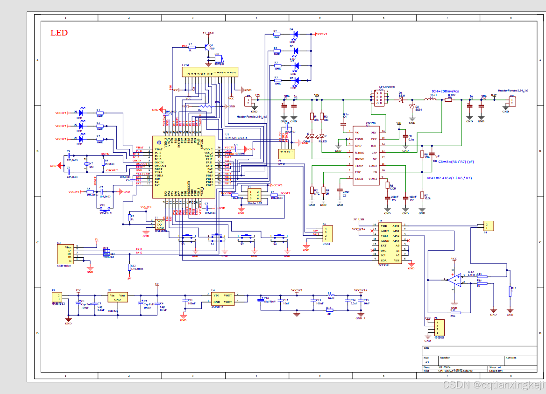Image resolution: width=546 pixels, height=394 pixels.
Task: Select the MEM2309SG MOSFET block
Action: pos(379,98)
